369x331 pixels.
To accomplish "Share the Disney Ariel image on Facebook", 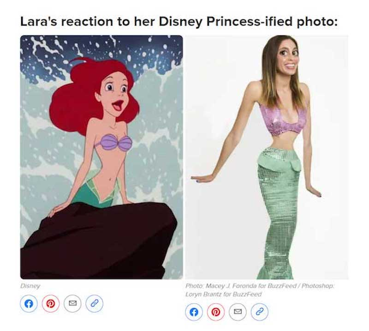I will coord(29,303).
